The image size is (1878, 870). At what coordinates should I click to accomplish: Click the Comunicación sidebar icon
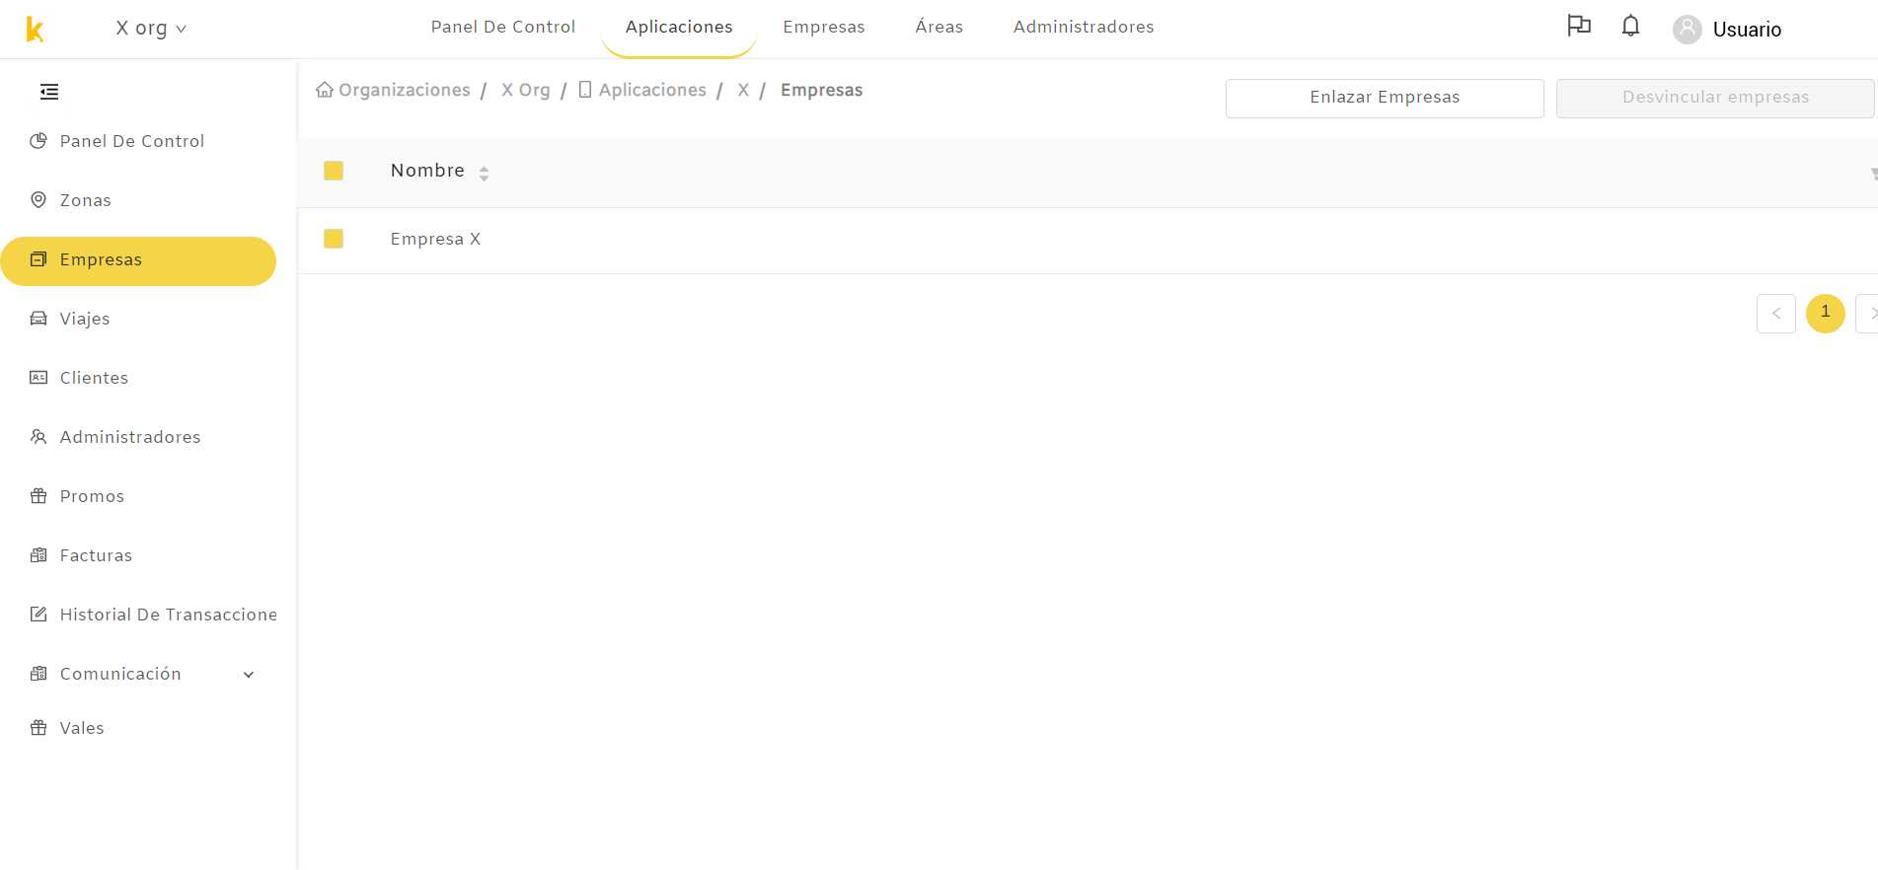coord(38,674)
